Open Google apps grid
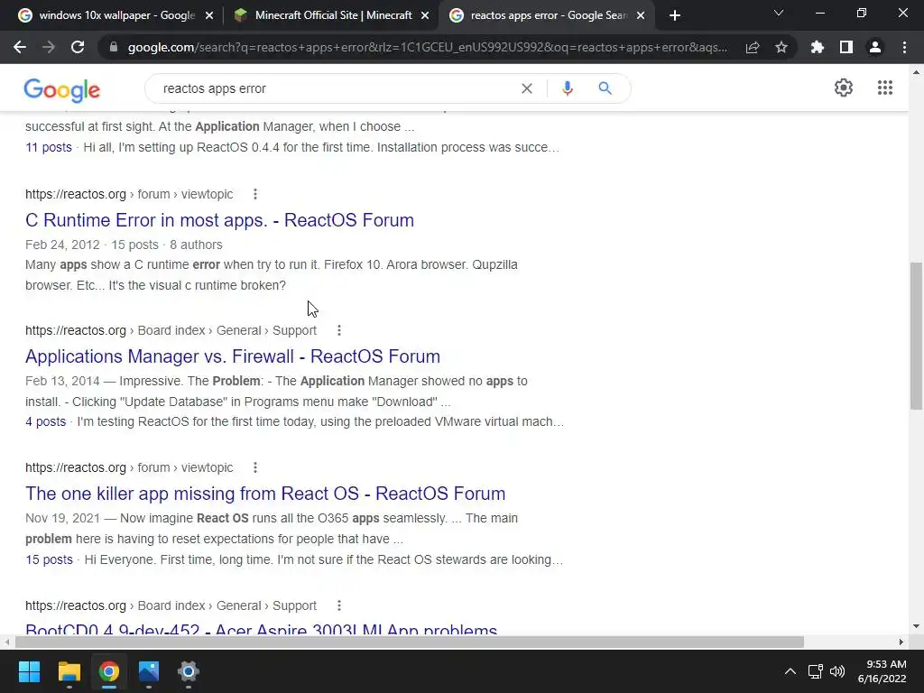 pos(884,88)
